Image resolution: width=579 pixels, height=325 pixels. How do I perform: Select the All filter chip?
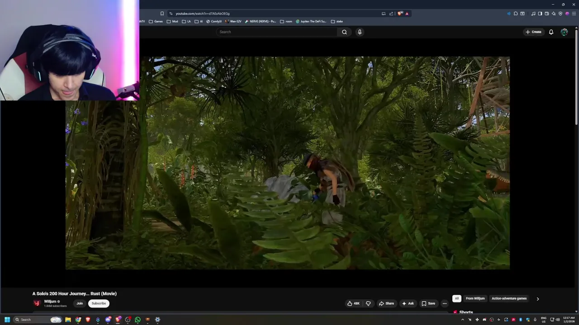click(x=457, y=298)
